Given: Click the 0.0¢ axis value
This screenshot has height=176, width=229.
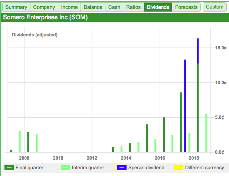Looking at the screenshot, I should click(x=219, y=152).
